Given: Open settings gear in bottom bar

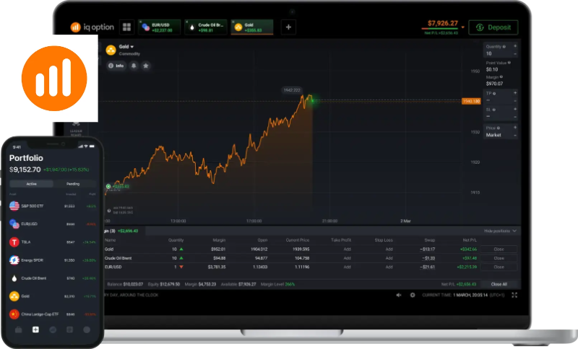Looking at the screenshot, I should click(413, 295).
